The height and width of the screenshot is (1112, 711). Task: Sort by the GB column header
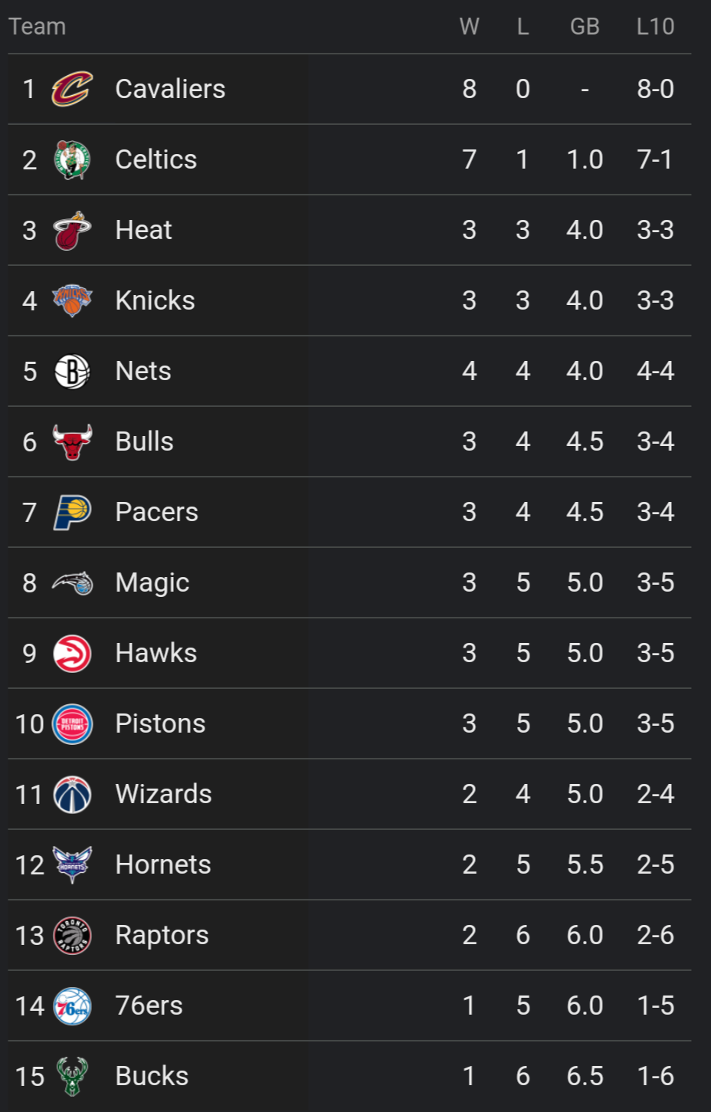[x=585, y=27]
